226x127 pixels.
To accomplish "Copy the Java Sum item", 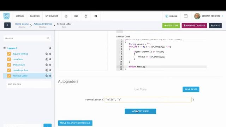I will pyautogui.click(x=47, y=59).
